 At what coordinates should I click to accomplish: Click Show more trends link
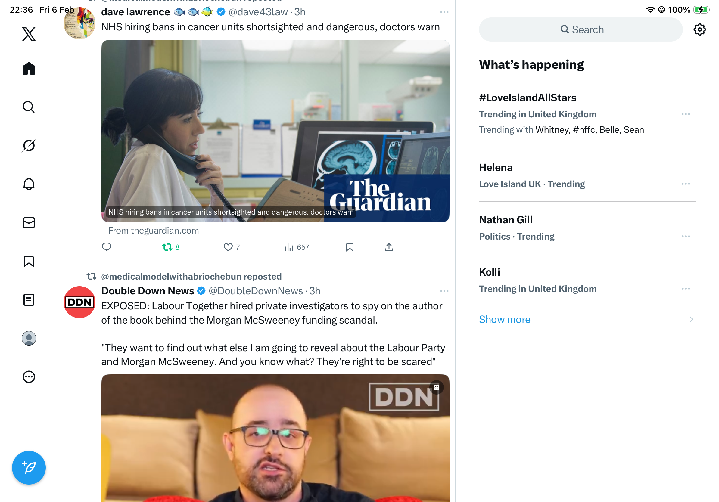[x=505, y=319]
